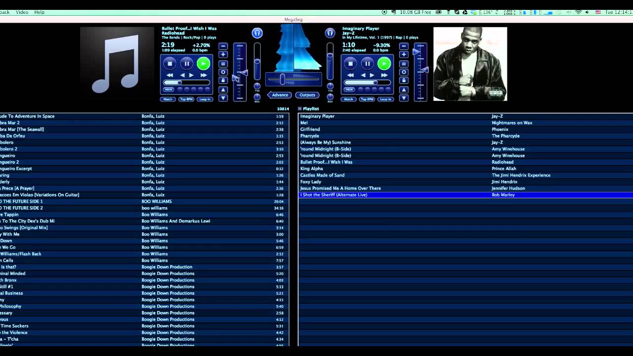
Task: Rewind the Jay-Z track with double-arrow
Action: (x=351, y=75)
